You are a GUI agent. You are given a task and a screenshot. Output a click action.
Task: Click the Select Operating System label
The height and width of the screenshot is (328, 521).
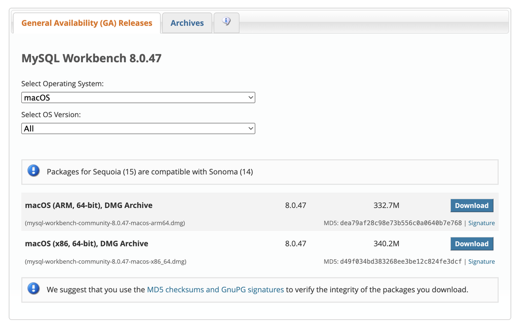pos(63,84)
